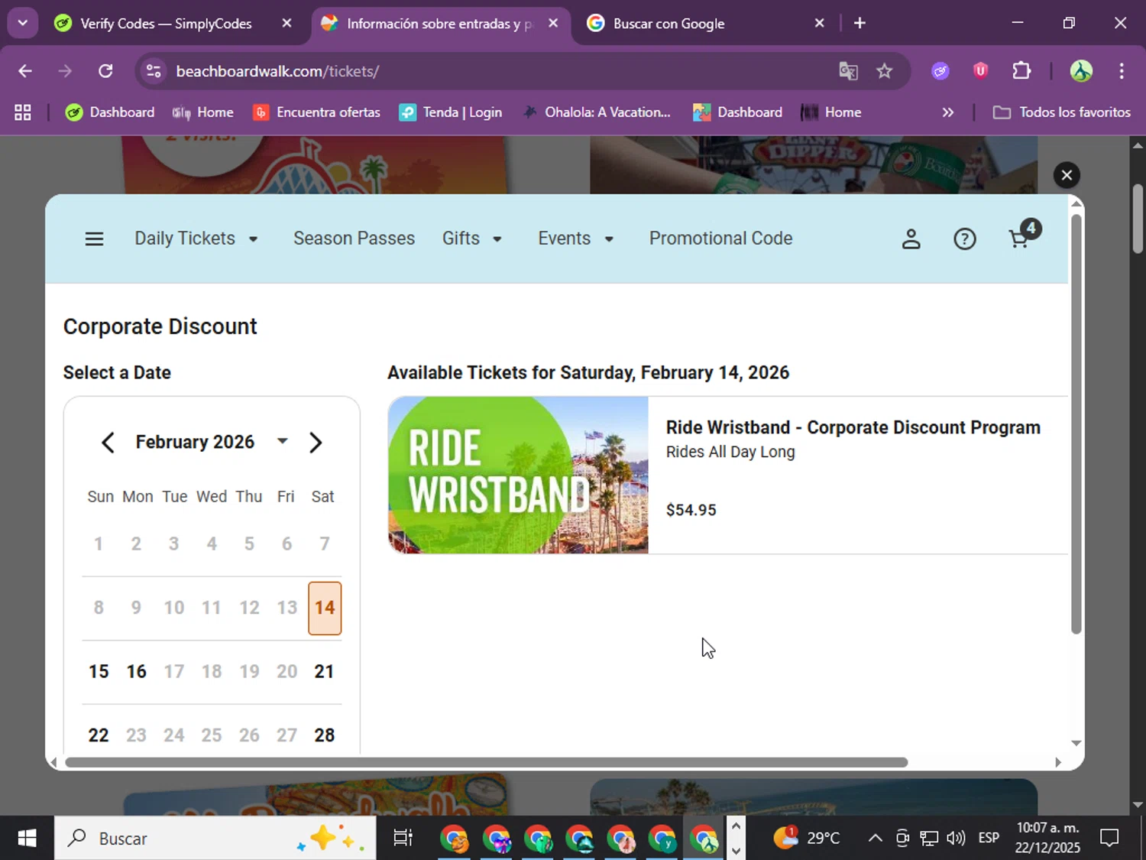Open clock showing 10:07 a. m.

point(1047,838)
